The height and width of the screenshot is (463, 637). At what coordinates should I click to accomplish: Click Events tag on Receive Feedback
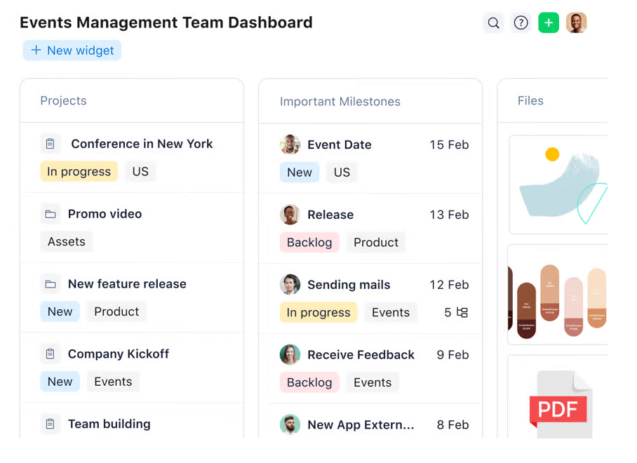tap(373, 382)
